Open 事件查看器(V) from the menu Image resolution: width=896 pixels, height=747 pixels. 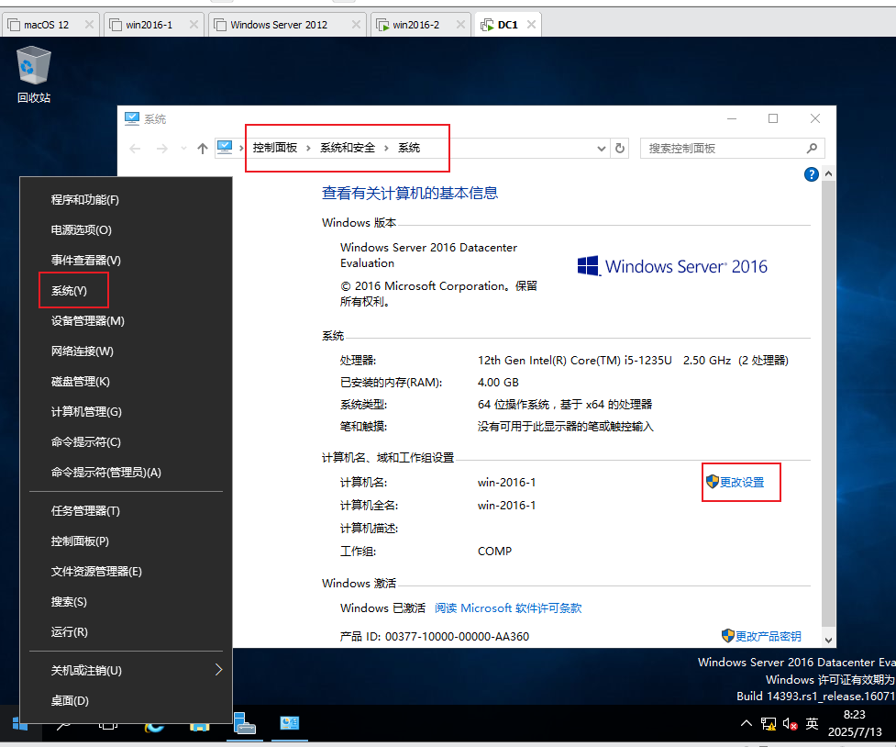pos(126,261)
